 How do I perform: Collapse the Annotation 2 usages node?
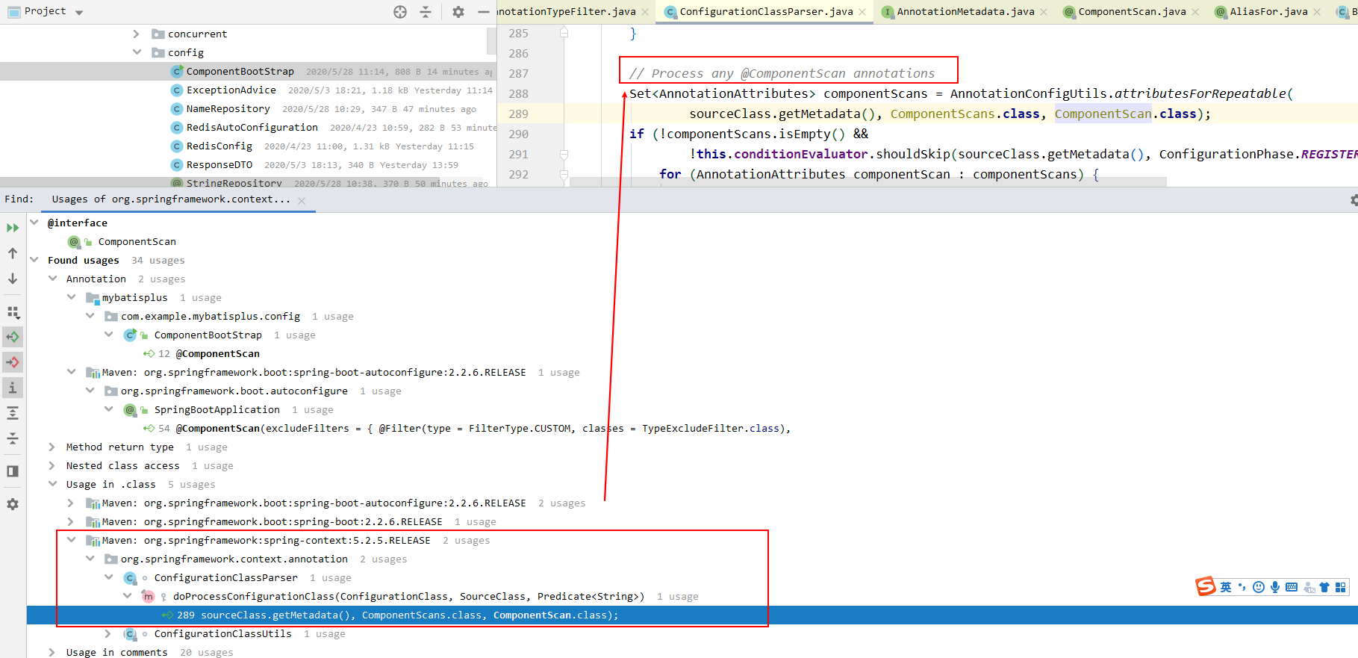52,279
